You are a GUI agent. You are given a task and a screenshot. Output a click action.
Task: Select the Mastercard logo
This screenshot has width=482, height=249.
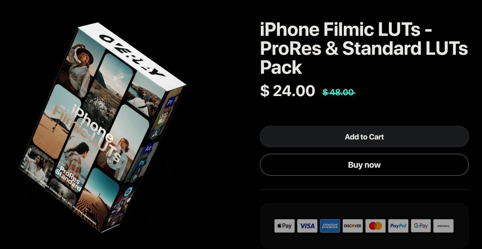tap(375, 226)
